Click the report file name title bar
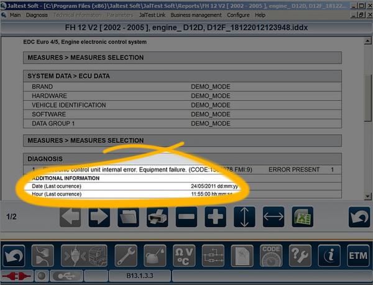 pos(186,27)
